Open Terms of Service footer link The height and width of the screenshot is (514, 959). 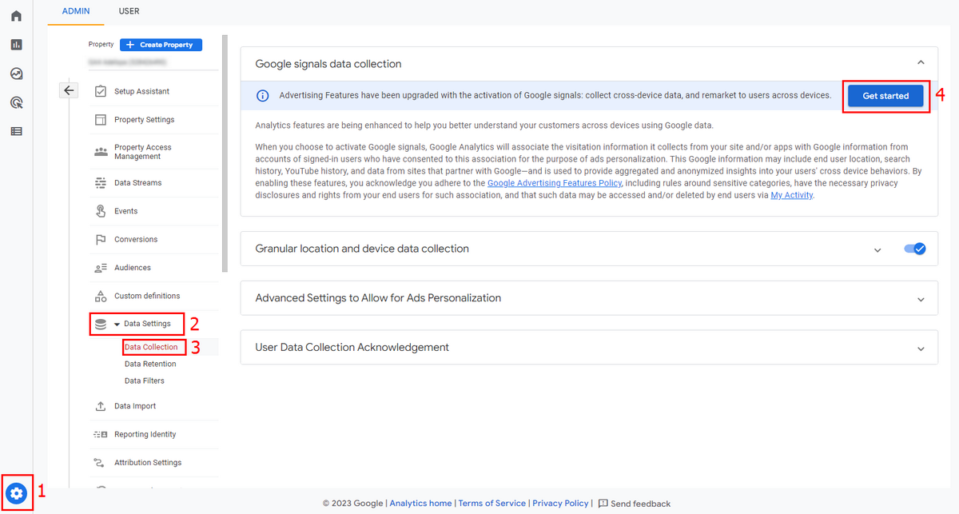point(492,504)
